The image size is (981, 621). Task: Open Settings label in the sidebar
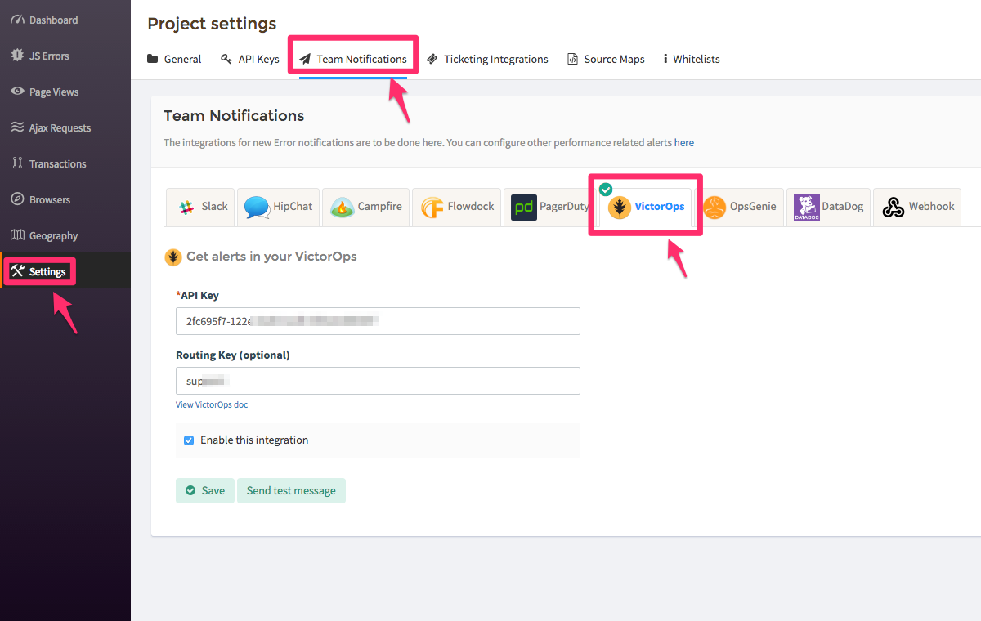pyautogui.click(x=47, y=271)
